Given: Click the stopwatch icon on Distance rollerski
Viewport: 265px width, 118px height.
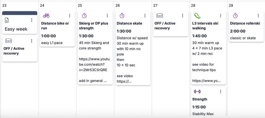Looking at the screenshot, I should 235,16.
